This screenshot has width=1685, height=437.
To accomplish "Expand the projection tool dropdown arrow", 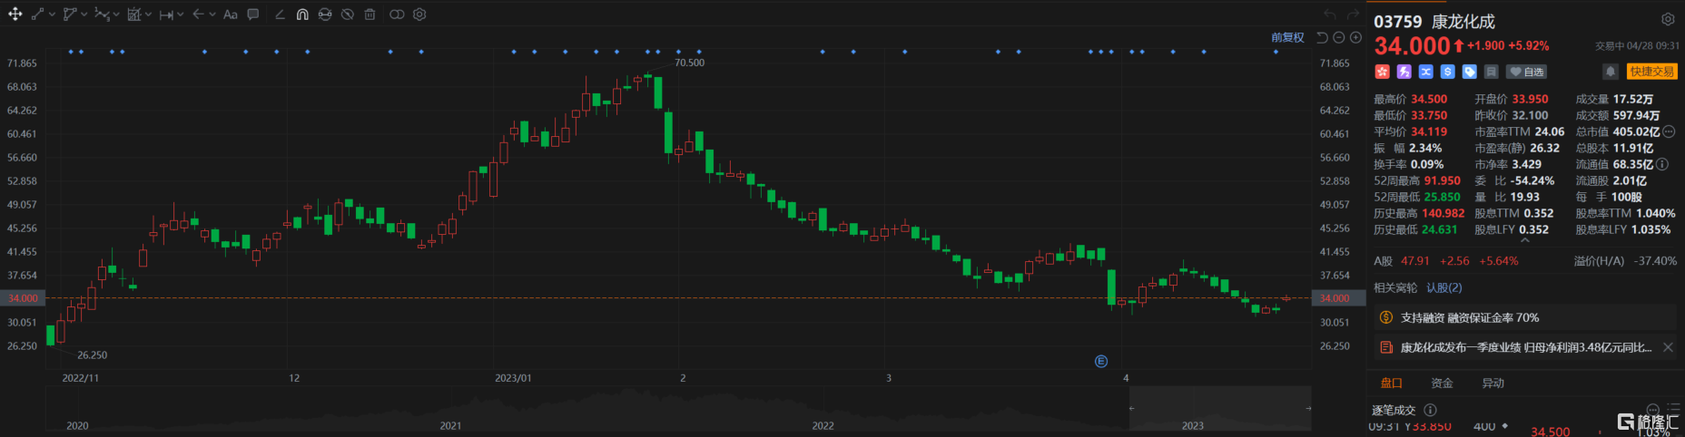I will tap(149, 15).
